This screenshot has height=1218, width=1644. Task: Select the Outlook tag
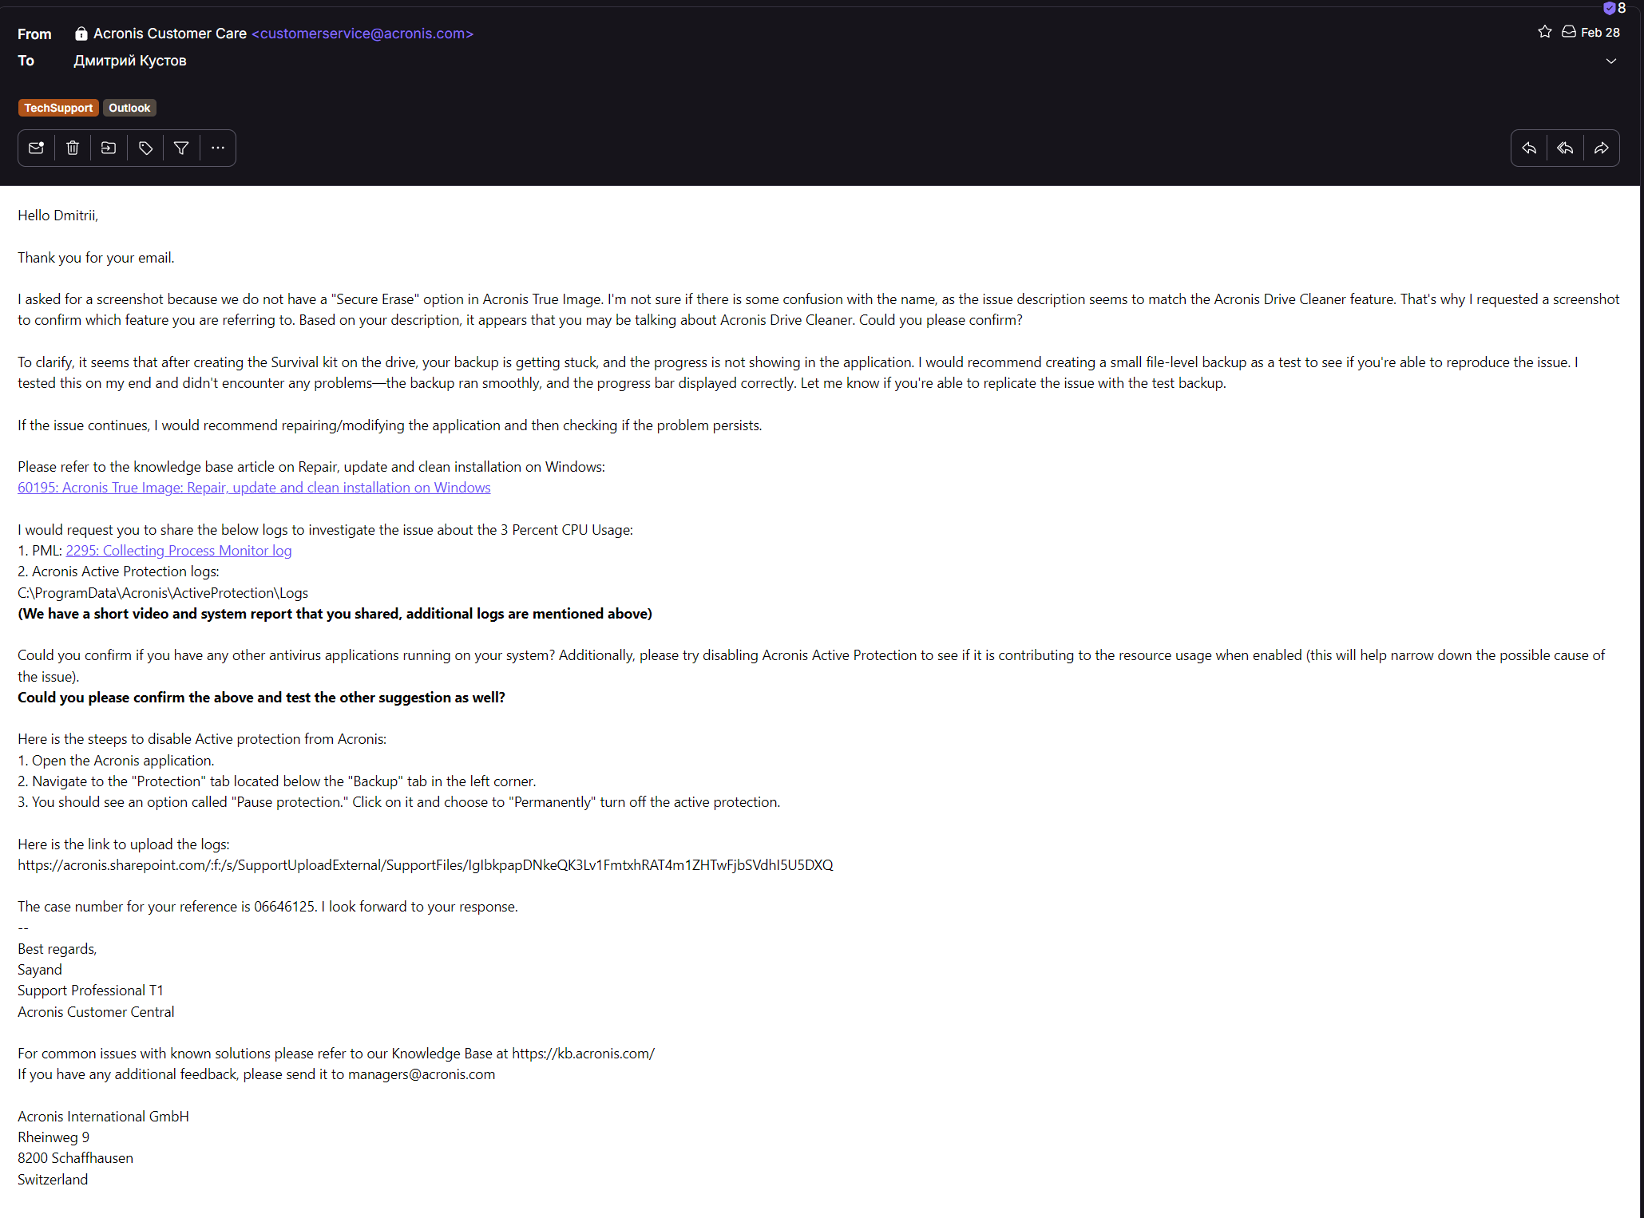click(x=129, y=108)
